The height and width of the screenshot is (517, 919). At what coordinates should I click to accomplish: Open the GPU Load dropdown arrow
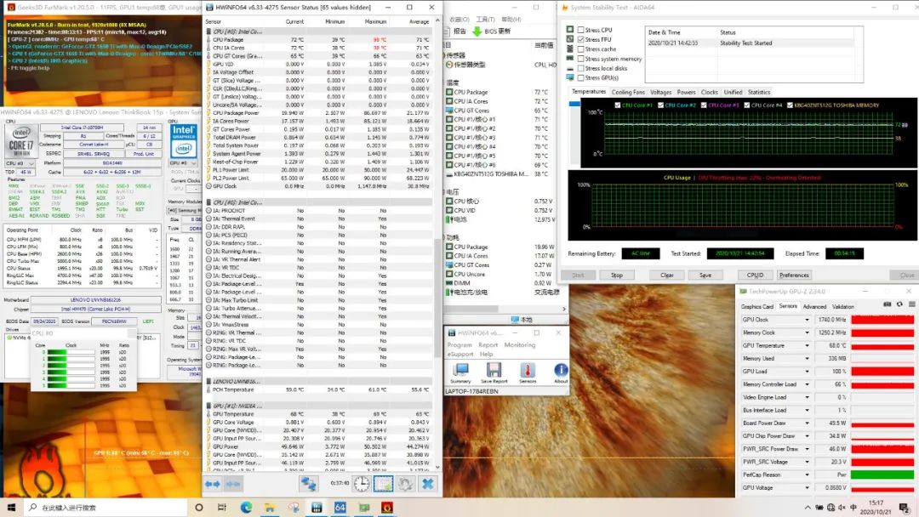click(x=808, y=372)
